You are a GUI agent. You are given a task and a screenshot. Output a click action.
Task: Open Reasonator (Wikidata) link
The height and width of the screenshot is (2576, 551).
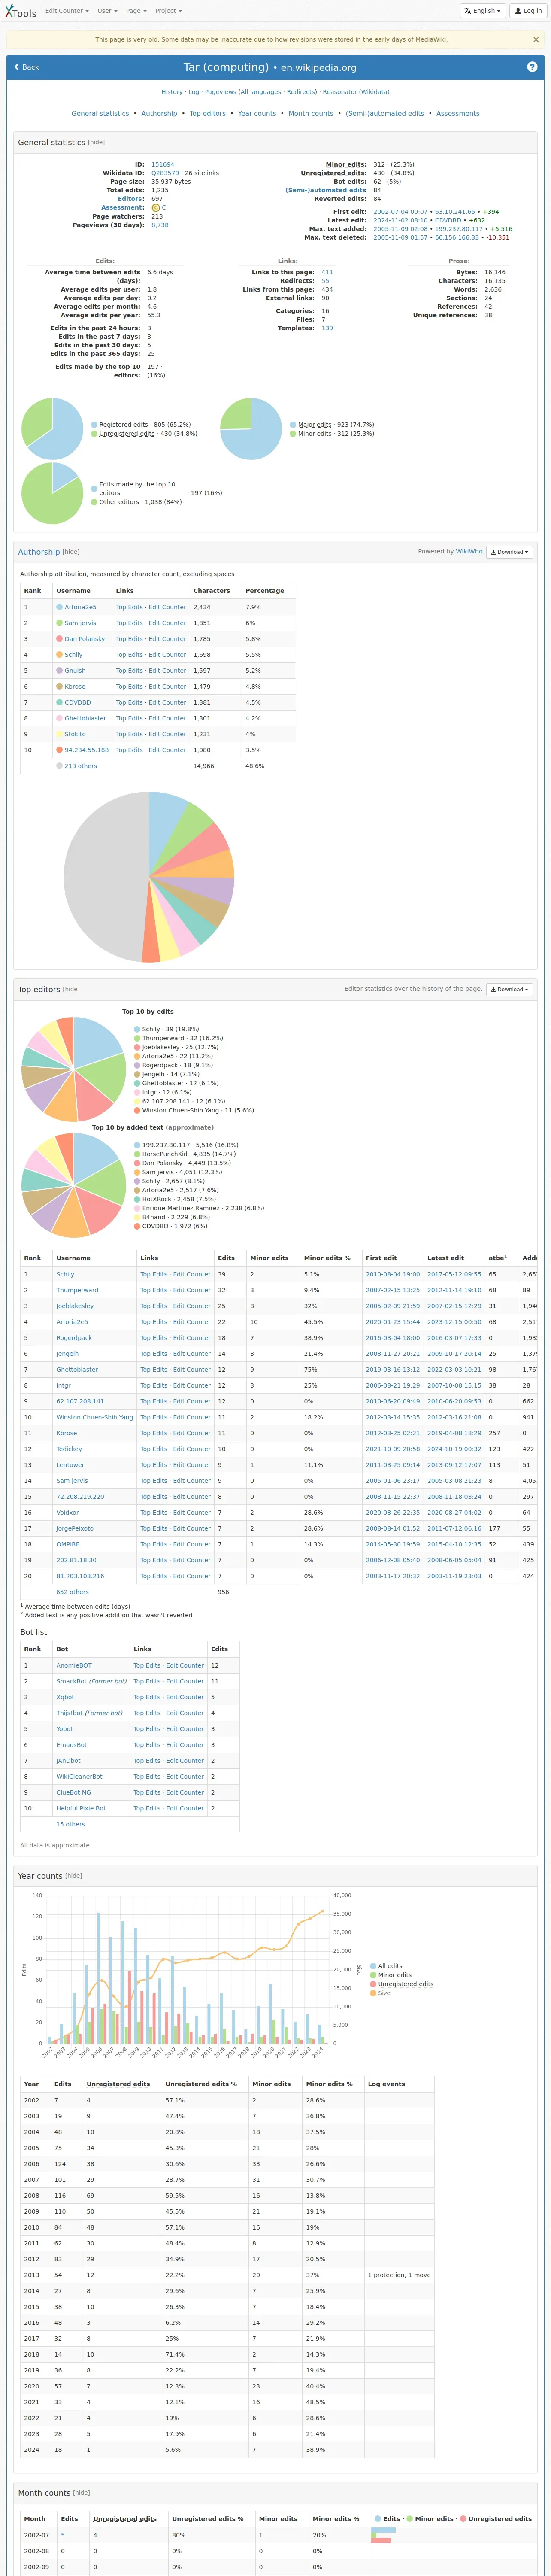(x=356, y=92)
